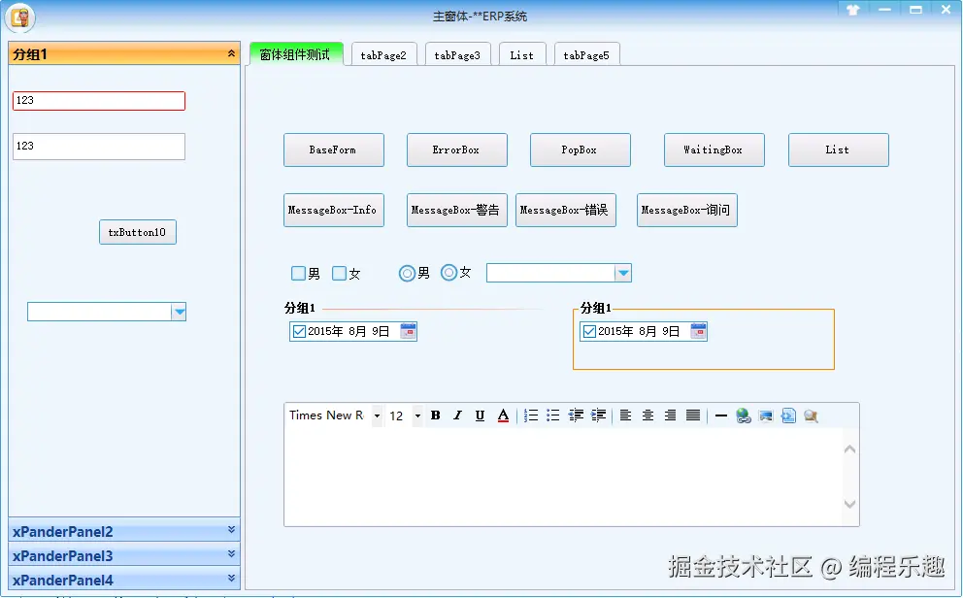
Task: Uncheck the left 分组1 date checkbox
Action: tap(299, 332)
